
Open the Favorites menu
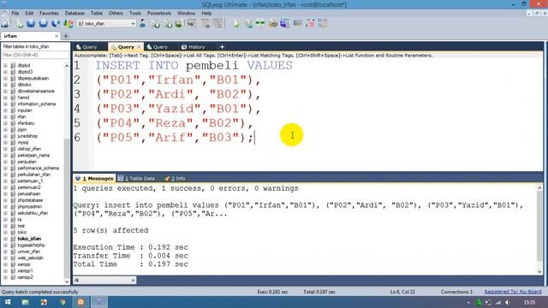[49, 14]
